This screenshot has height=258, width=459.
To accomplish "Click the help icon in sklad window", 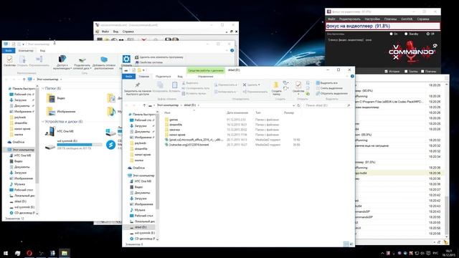I will [352, 77].
